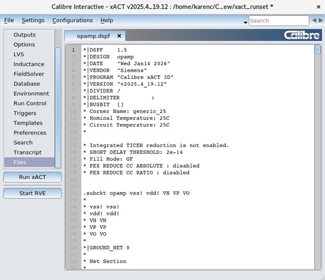325x280 pixels.
Task: Open the FieldSolver sidebar section
Action: pos(29,74)
